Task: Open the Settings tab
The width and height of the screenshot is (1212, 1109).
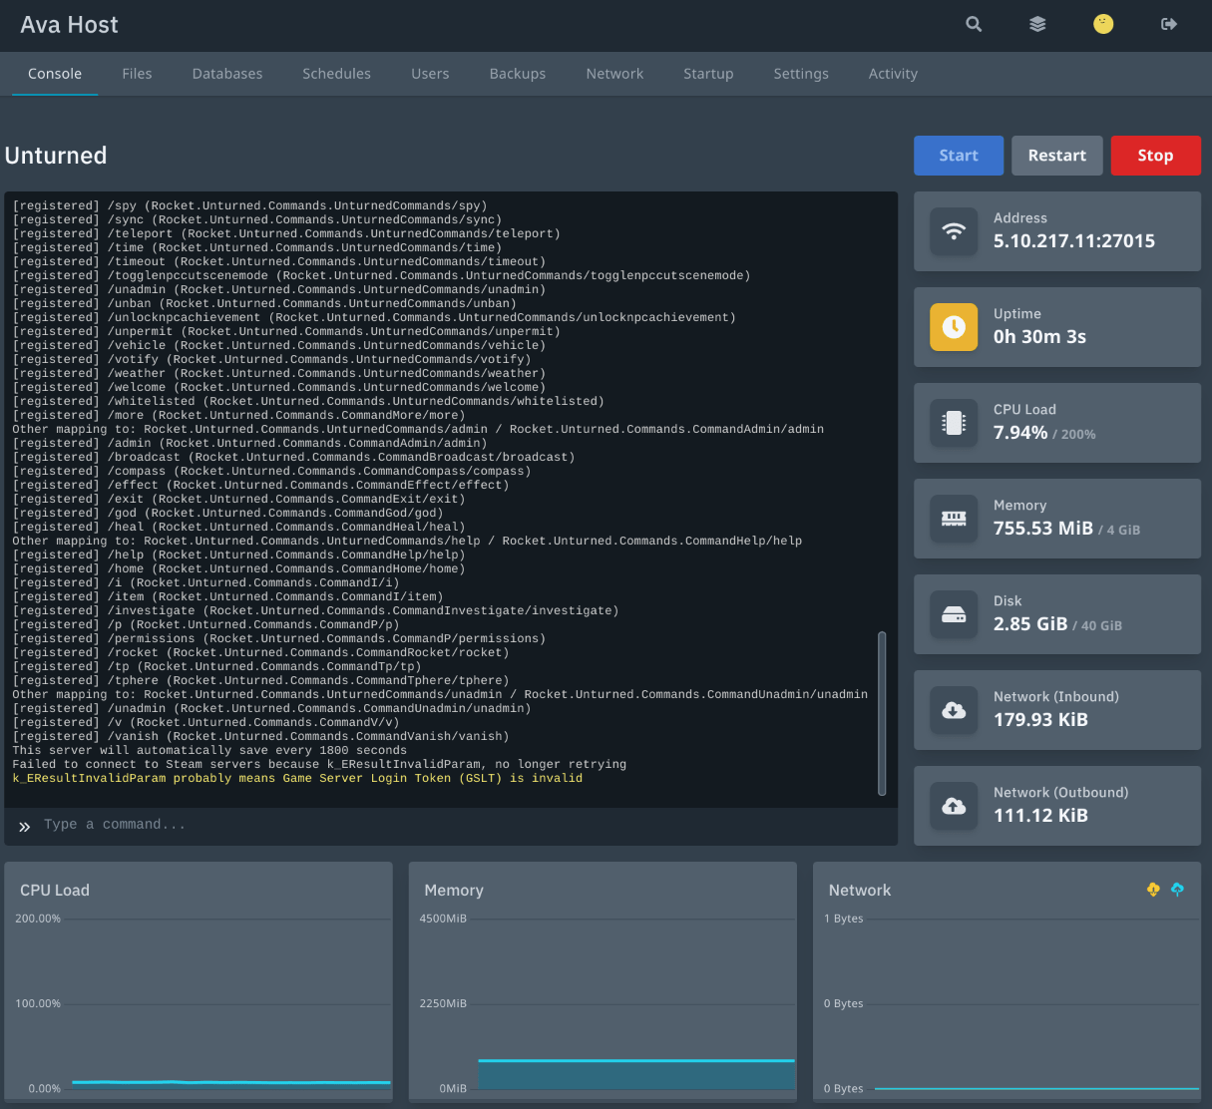Action: (x=801, y=74)
